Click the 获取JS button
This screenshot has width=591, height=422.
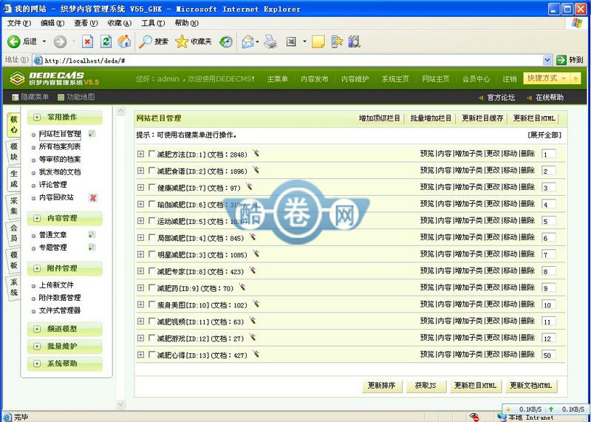(x=426, y=386)
